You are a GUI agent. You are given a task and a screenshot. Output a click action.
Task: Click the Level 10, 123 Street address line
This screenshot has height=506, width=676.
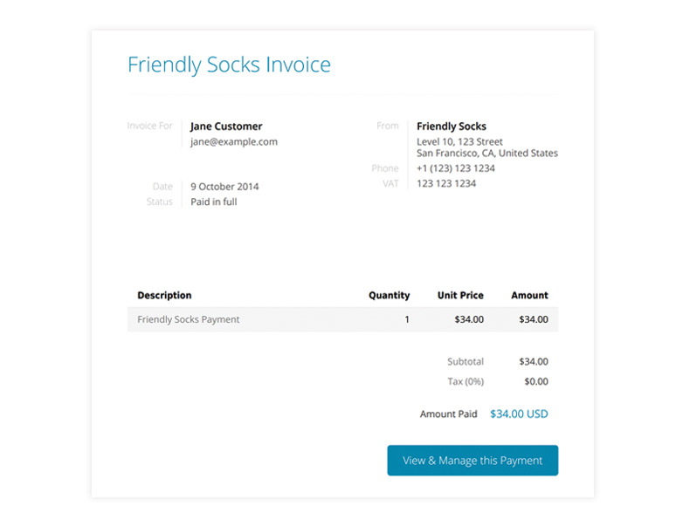[459, 141]
